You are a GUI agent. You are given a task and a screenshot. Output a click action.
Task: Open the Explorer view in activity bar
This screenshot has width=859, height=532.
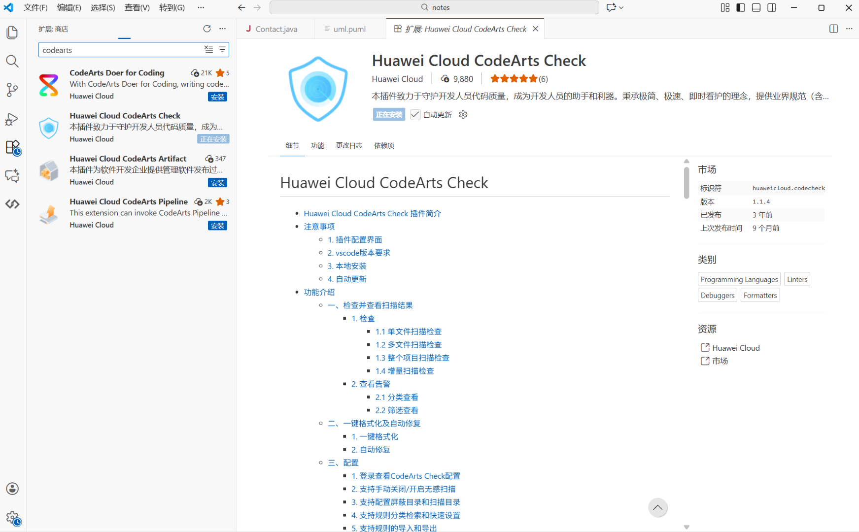click(12, 33)
